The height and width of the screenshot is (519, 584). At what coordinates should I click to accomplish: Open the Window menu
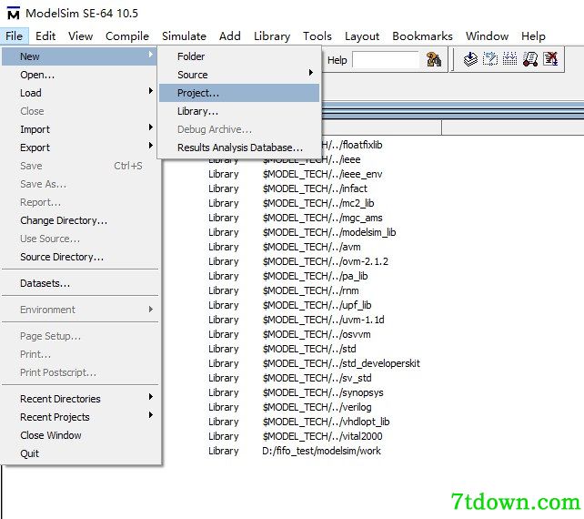pos(487,36)
